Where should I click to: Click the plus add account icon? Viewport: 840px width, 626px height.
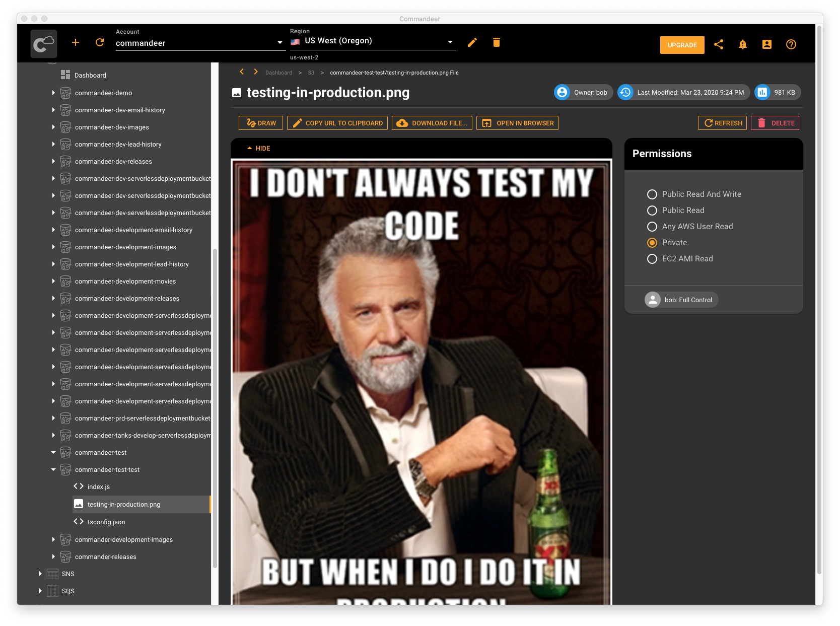tap(76, 43)
